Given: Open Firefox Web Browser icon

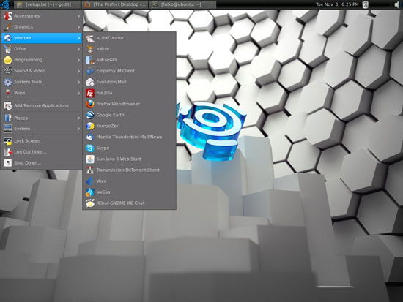Looking at the screenshot, I should point(90,104).
